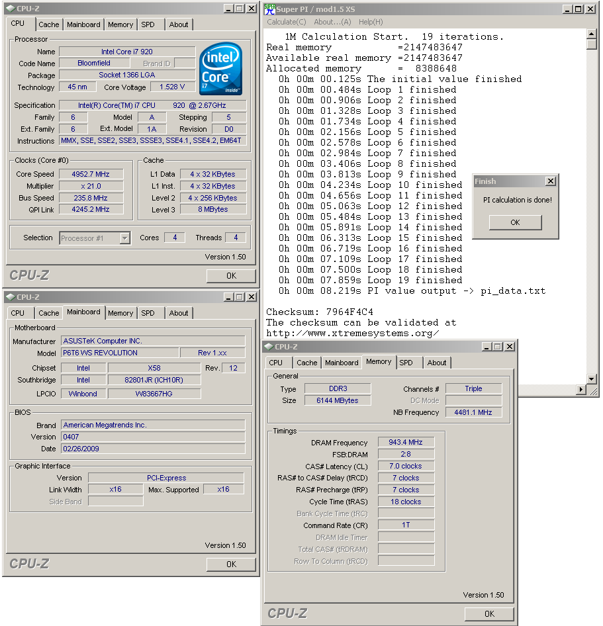Minimize the Super PI window

click(567, 9)
